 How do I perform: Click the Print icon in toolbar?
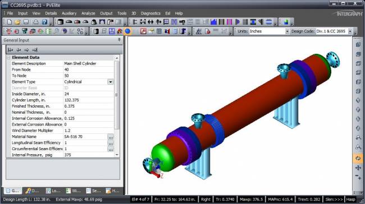click(x=35, y=22)
